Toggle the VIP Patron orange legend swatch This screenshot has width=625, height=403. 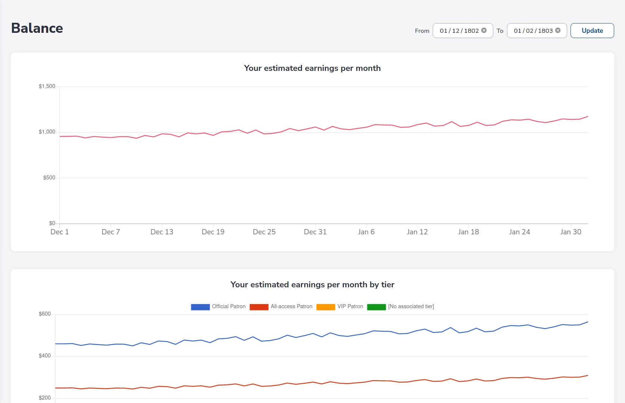tap(326, 307)
